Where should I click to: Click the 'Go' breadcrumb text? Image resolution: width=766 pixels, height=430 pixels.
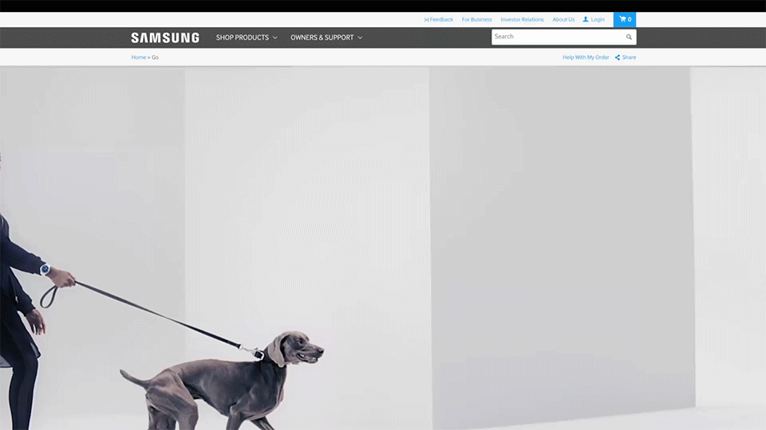155,57
